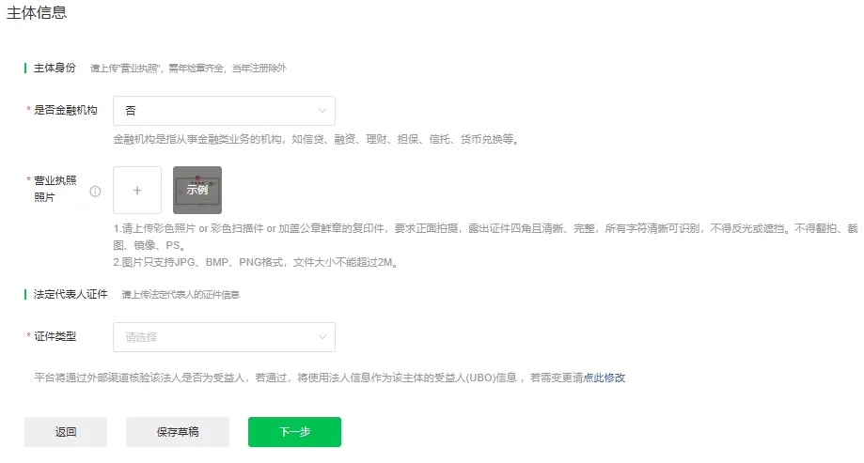View the 示例 license sample thumbnail

pyautogui.click(x=197, y=190)
